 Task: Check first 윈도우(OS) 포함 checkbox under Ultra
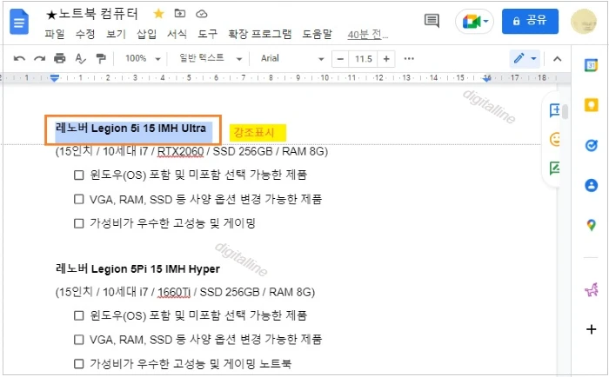click(79, 175)
